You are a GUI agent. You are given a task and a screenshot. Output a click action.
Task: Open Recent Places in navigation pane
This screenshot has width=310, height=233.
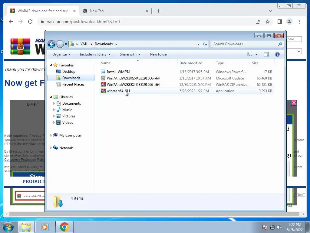pyautogui.click(x=73, y=84)
